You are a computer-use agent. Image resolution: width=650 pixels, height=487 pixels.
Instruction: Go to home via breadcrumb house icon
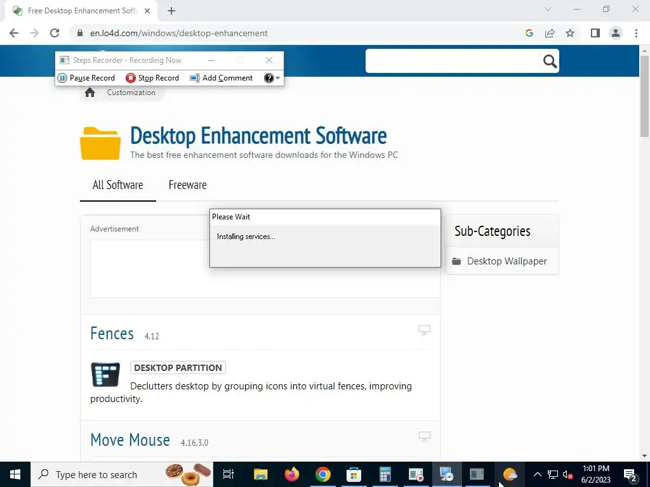tap(90, 93)
